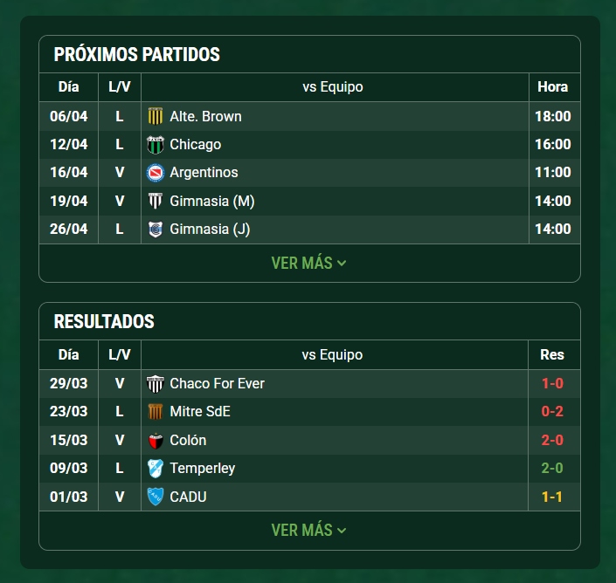Click the Gimnasia (M) crest icon
The width and height of the screenshot is (616, 583).
(156, 201)
